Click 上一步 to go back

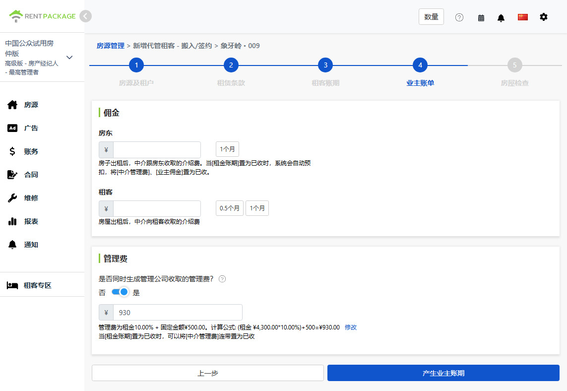point(207,373)
